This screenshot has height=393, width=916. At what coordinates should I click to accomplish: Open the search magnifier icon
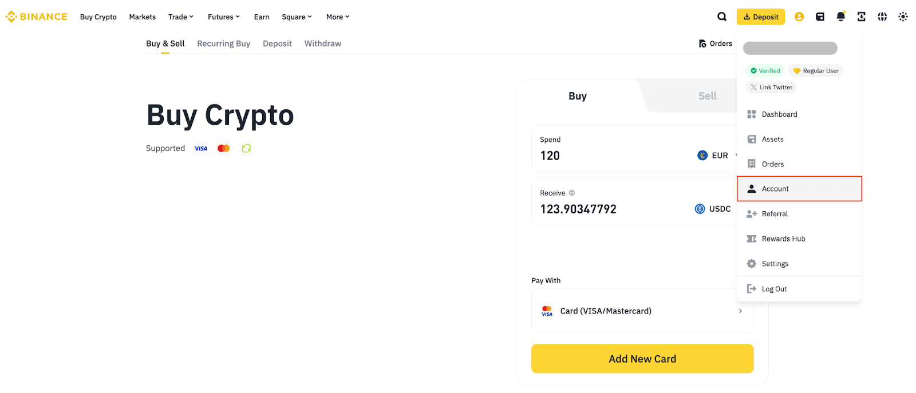click(x=722, y=17)
